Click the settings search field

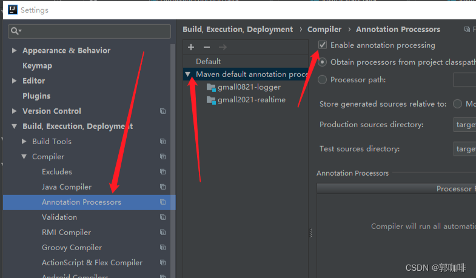(x=89, y=31)
